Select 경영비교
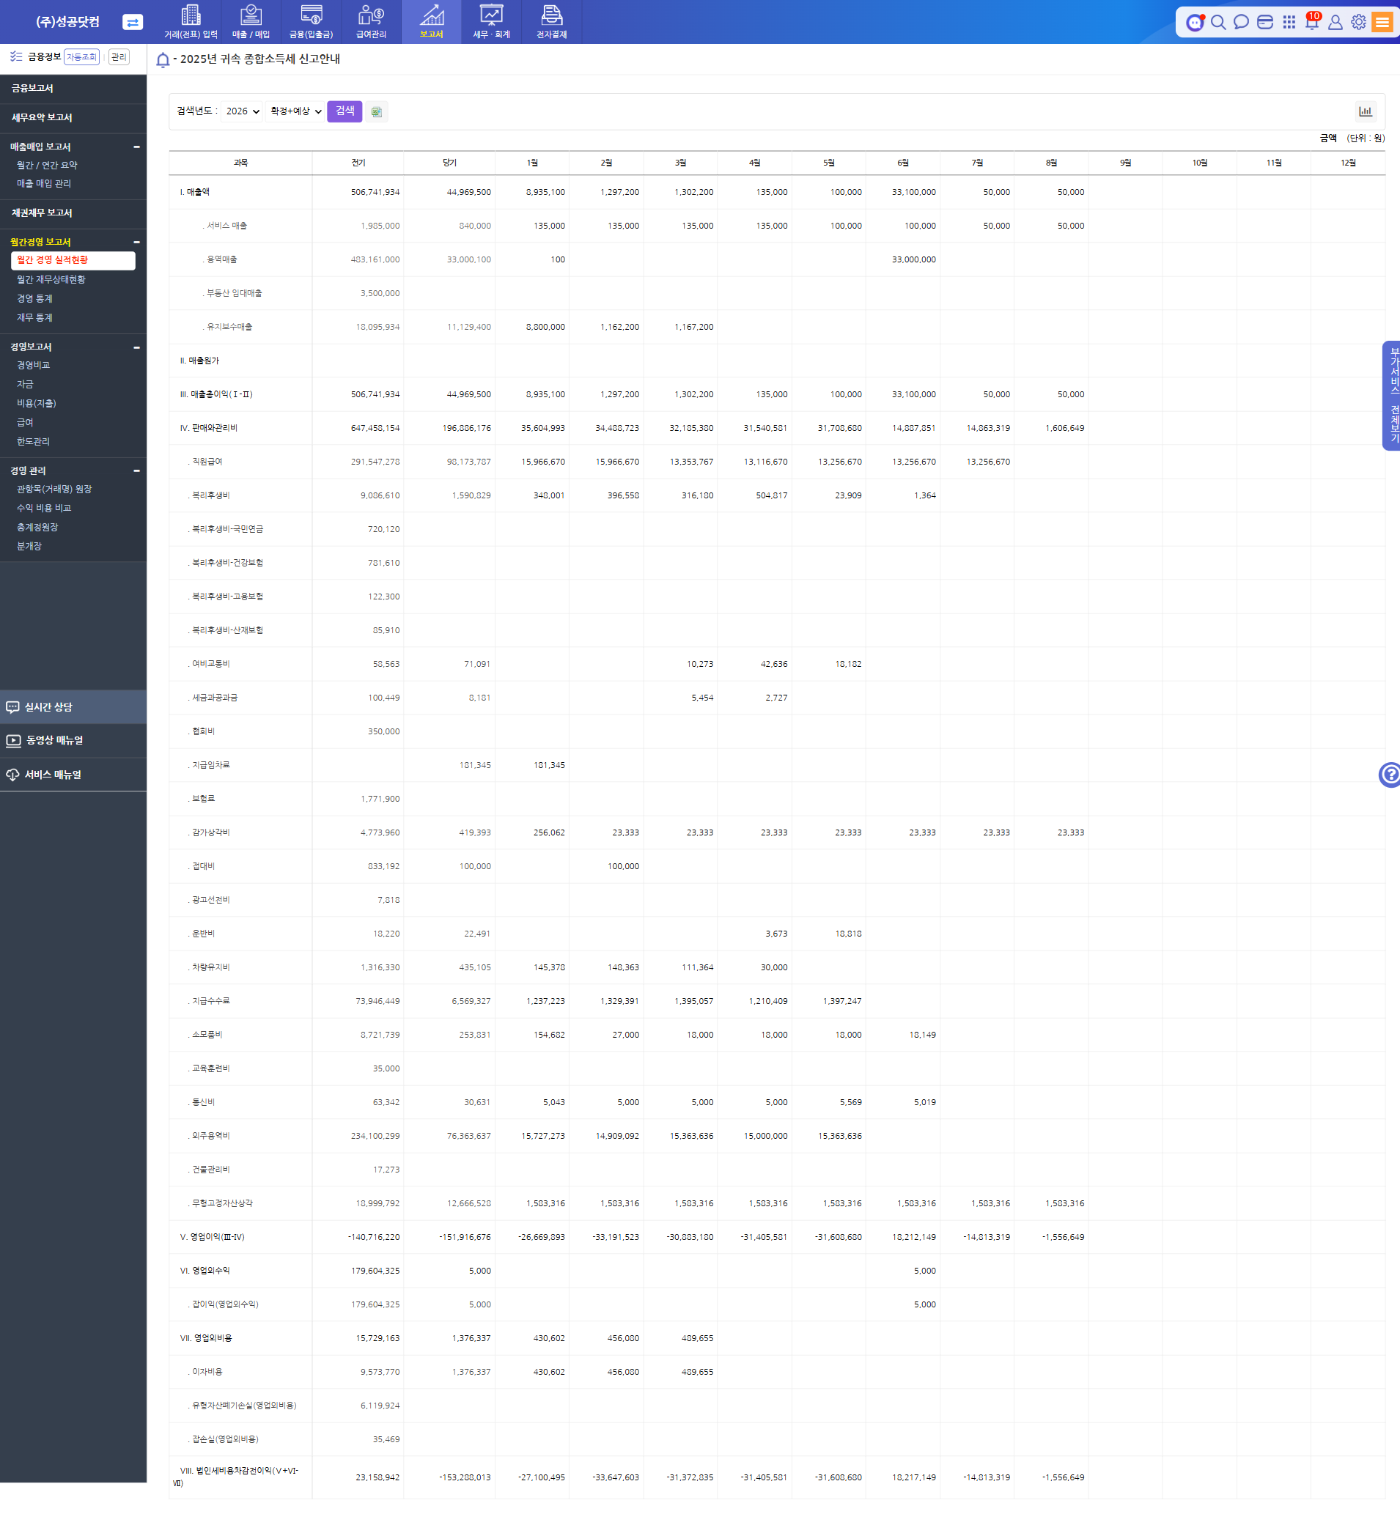 pos(33,365)
